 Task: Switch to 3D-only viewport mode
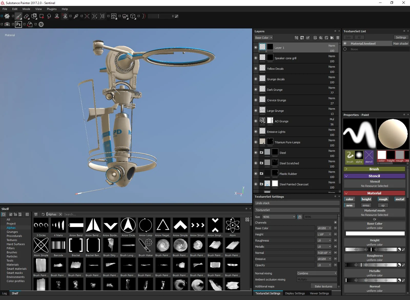click(114, 16)
